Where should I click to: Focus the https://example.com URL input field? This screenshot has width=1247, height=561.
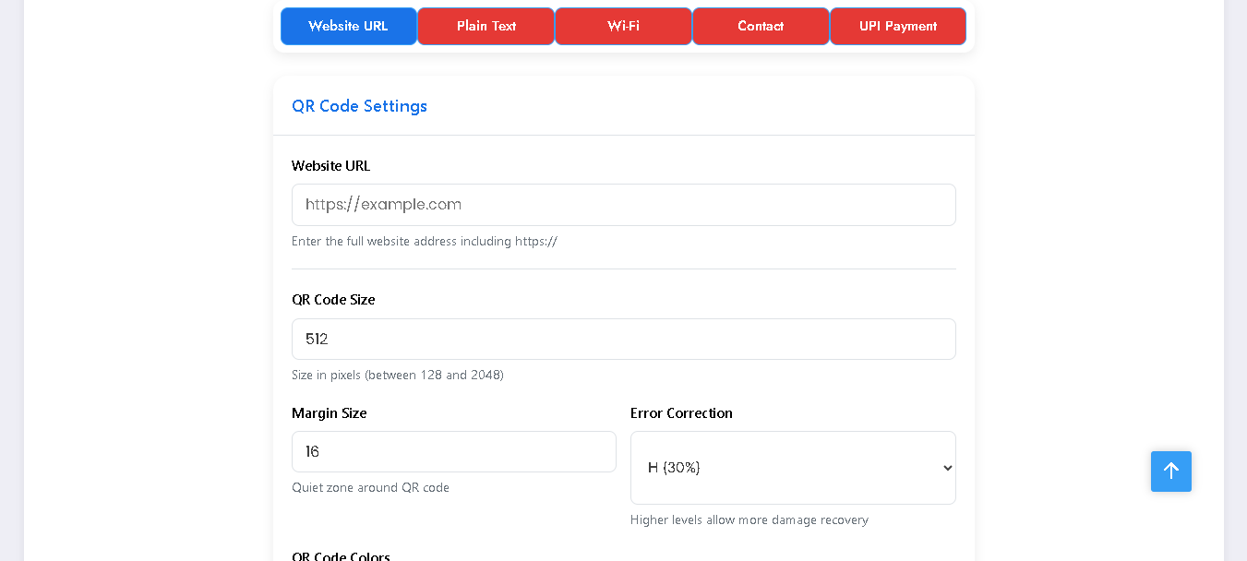tap(623, 205)
